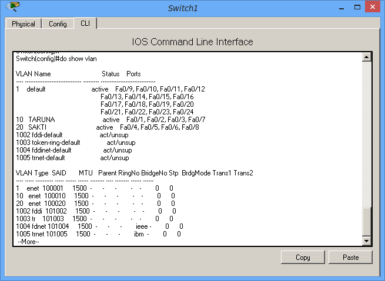Screen dimensions: 385x281
Task: Click the --More-- prompt
Action: pyautogui.click(x=28, y=242)
